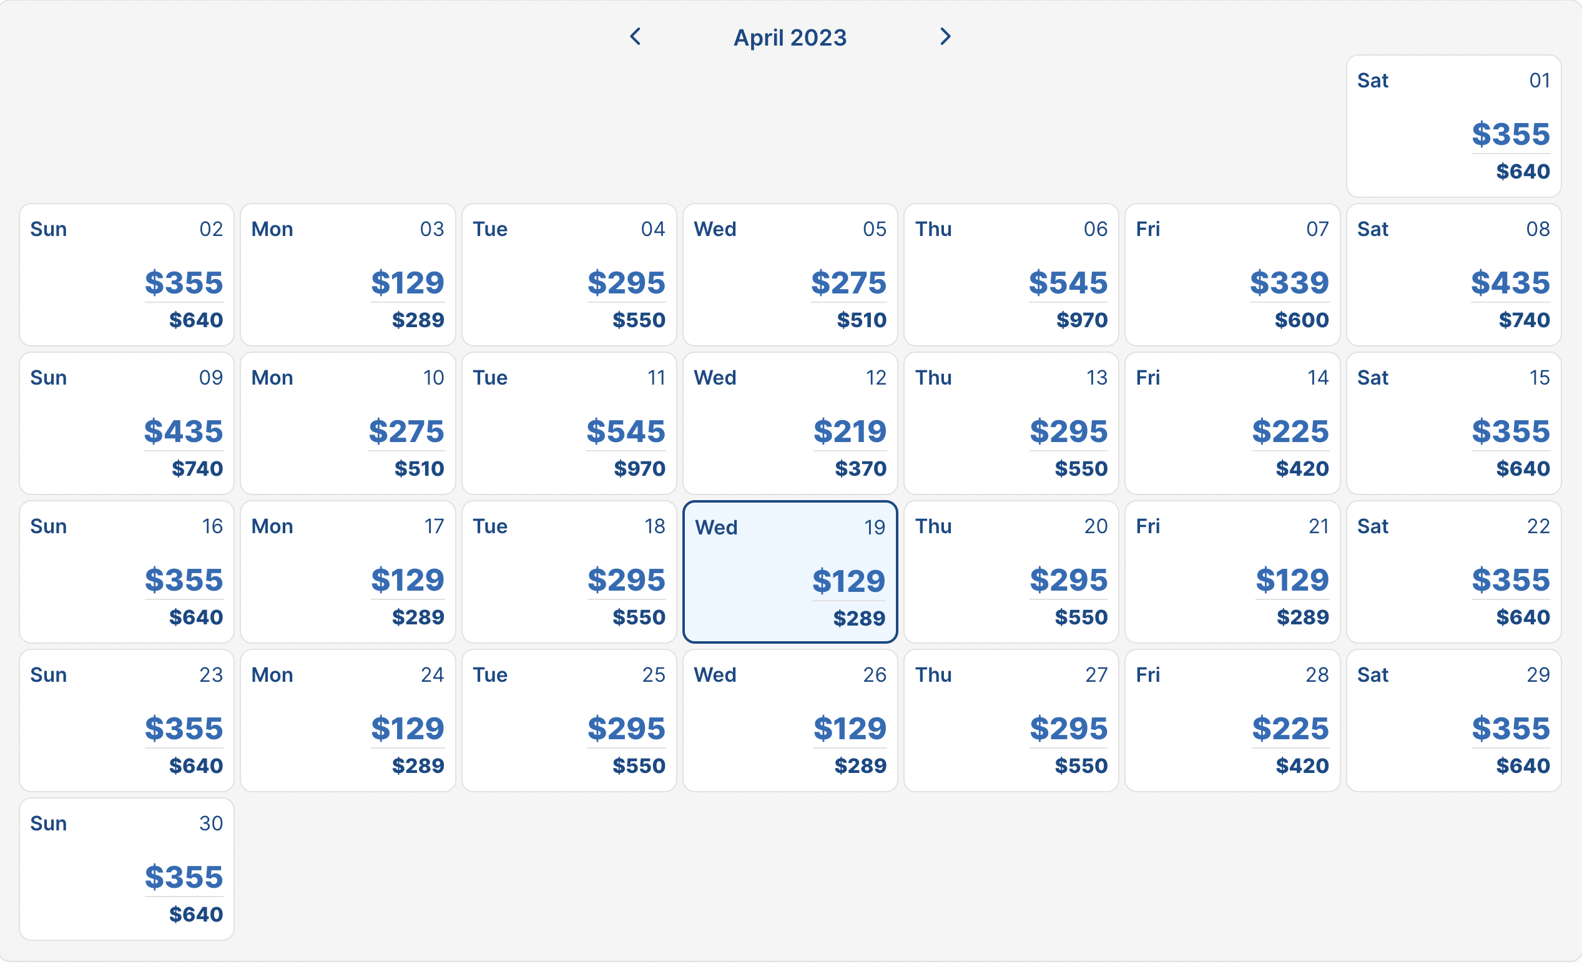Choose Sunday 30 date cell

pyautogui.click(x=127, y=869)
